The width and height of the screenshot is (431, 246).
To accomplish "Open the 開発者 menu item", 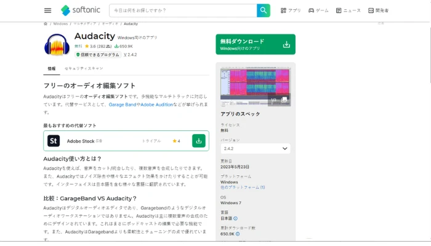I will [379, 10].
